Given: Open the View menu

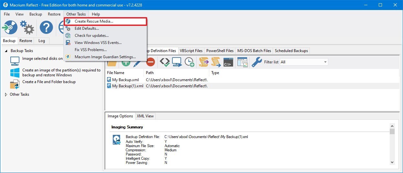Looking at the screenshot, I should [20, 14].
